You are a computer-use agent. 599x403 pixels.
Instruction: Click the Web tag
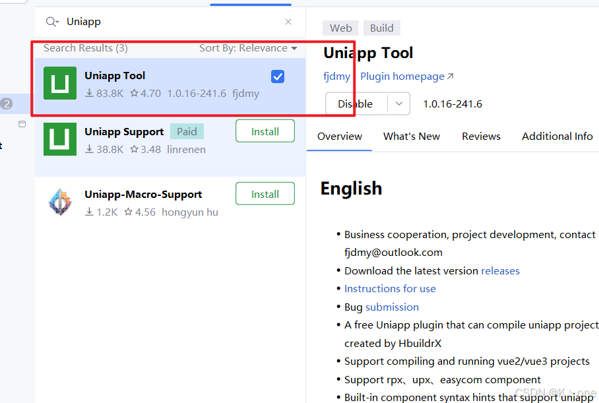(x=340, y=28)
